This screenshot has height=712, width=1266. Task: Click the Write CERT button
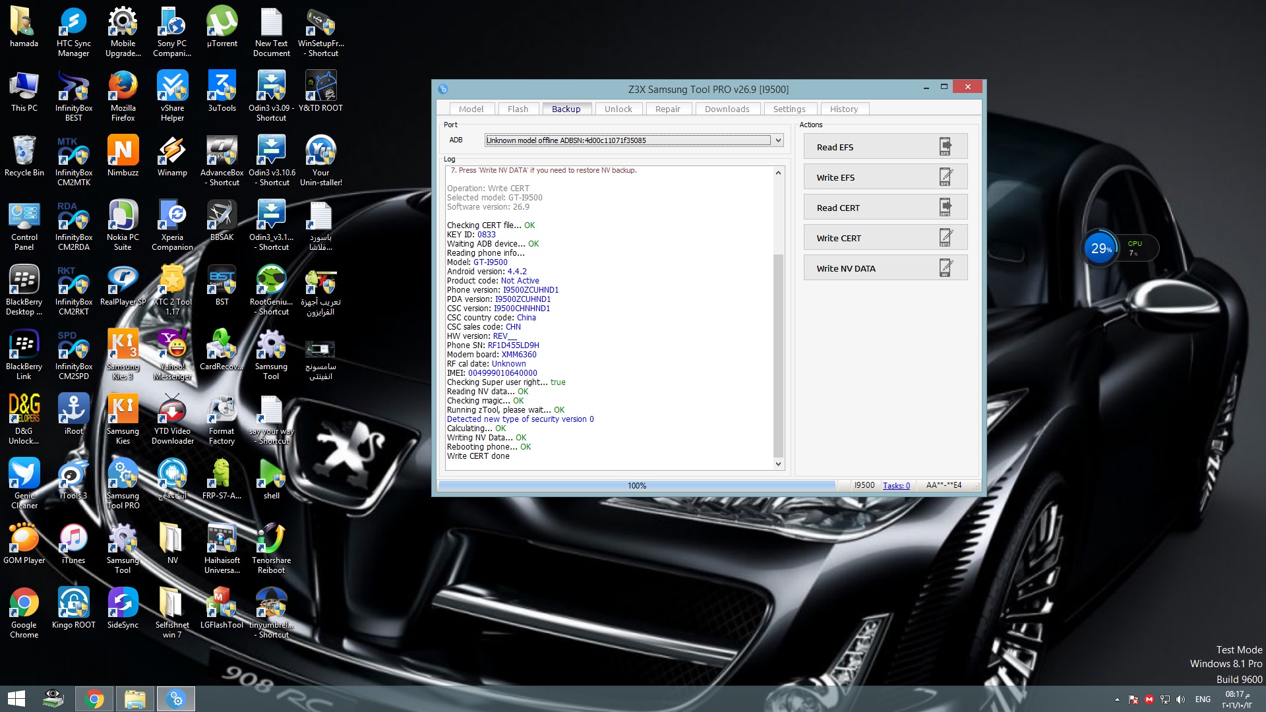click(x=885, y=237)
